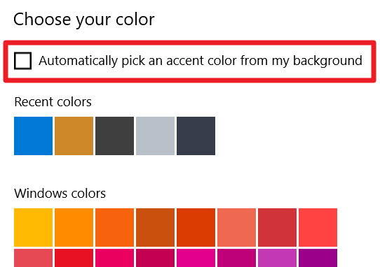Choose the dark navy slate recent color
Image resolution: width=380 pixels, height=267 pixels.
click(x=196, y=136)
